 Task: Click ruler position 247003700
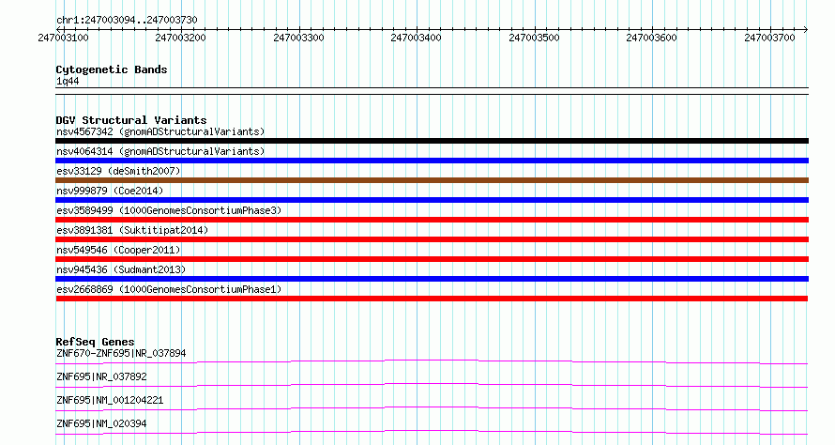769,38
